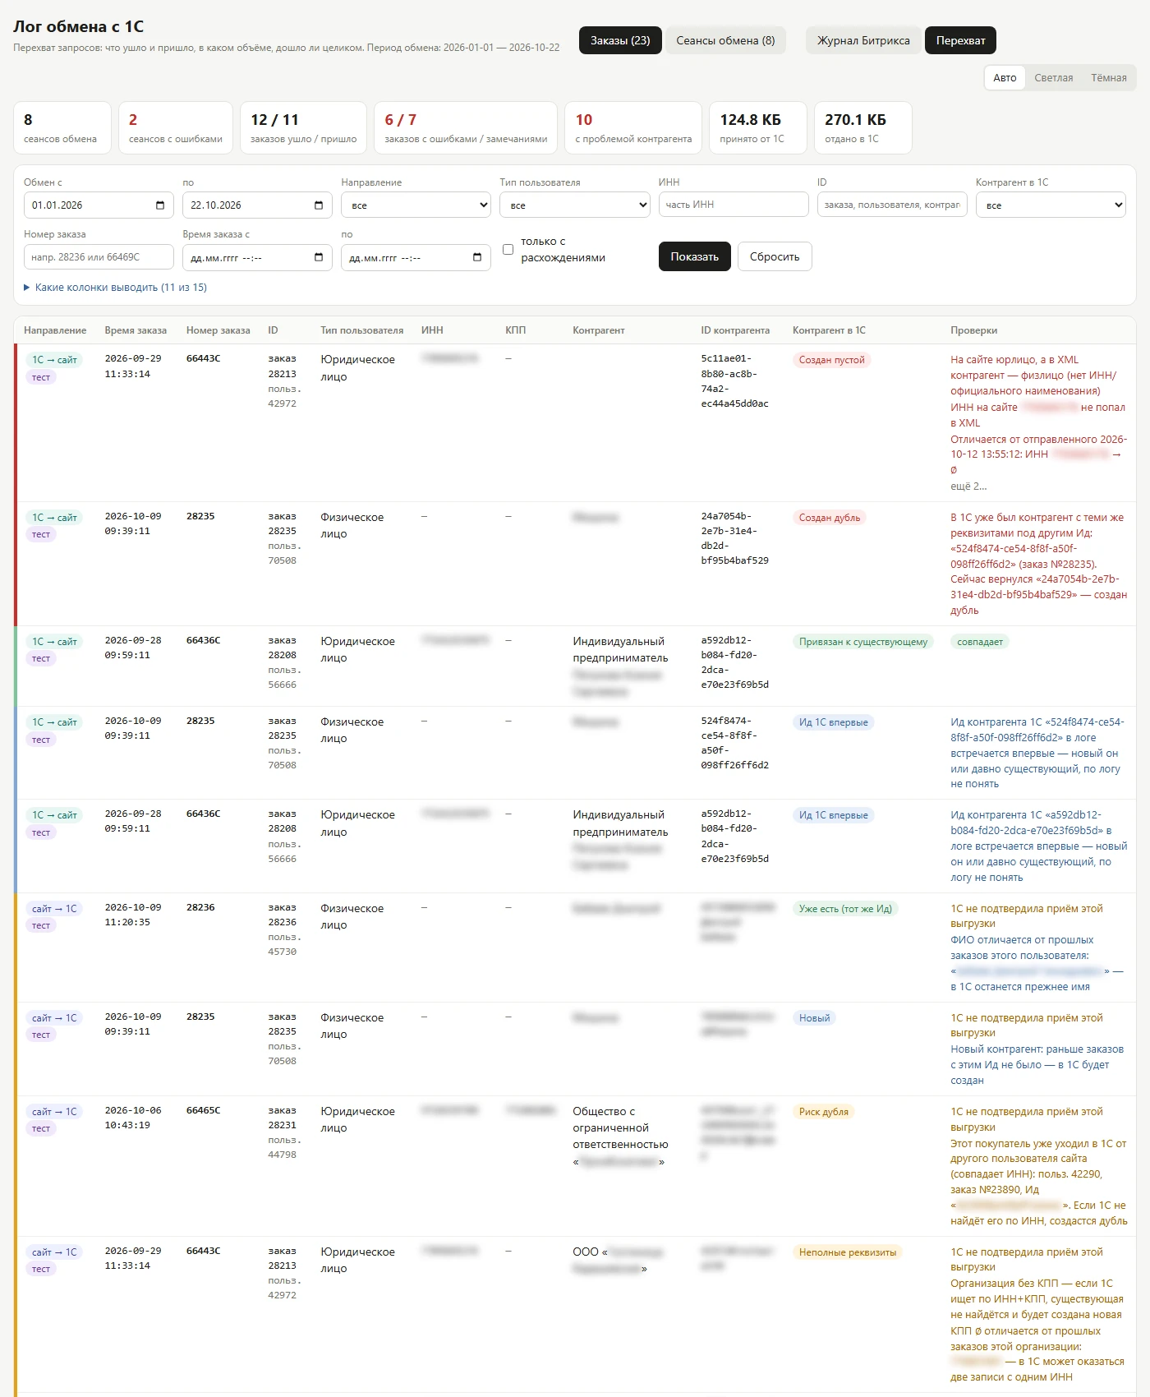The height and width of the screenshot is (1397, 1150).
Task: Click the 'Привязан к существующему' badge
Action: [863, 642]
